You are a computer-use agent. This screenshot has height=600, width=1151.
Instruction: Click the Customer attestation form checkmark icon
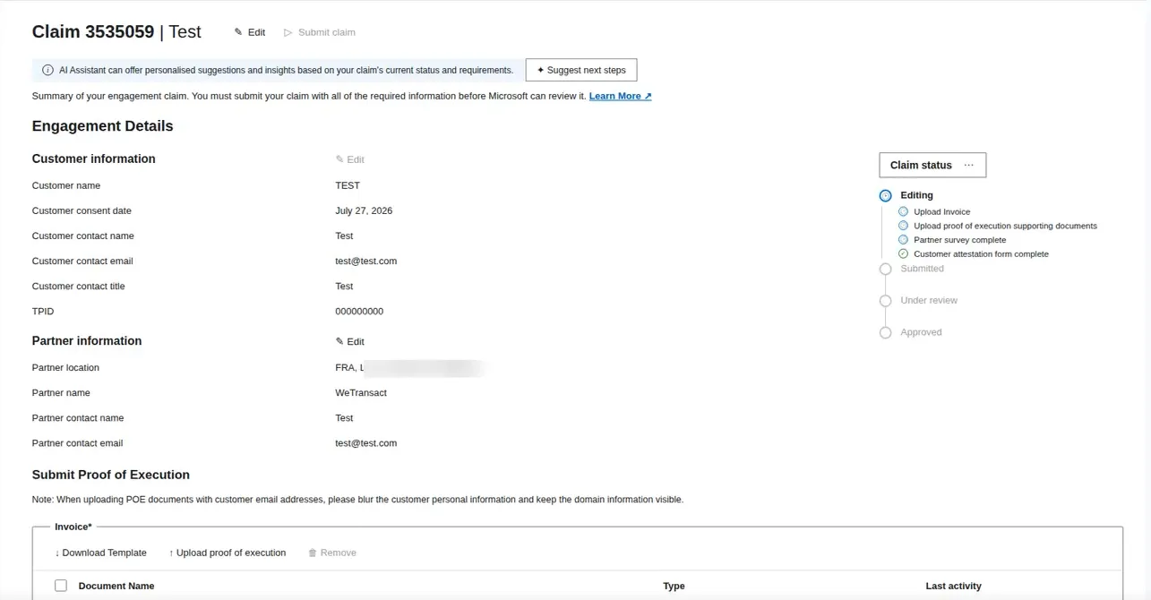coord(903,254)
